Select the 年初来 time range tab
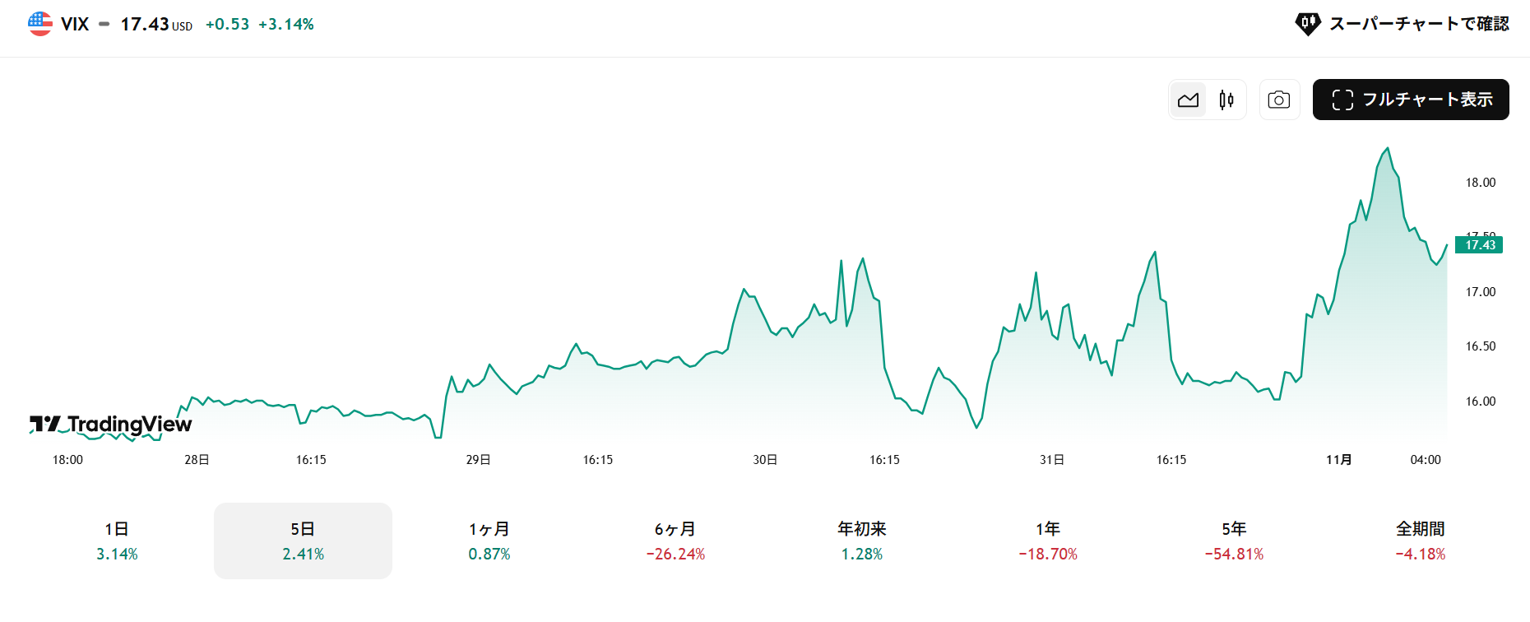This screenshot has height=622, width=1530. 862,541
